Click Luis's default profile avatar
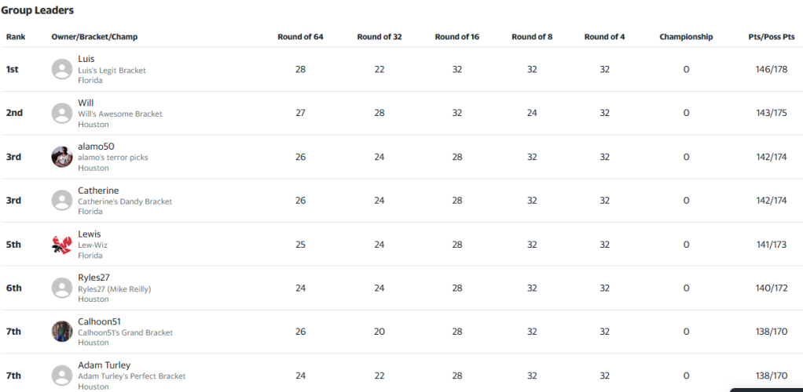The height and width of the screenshot is (392, 803). click(62, 69)
